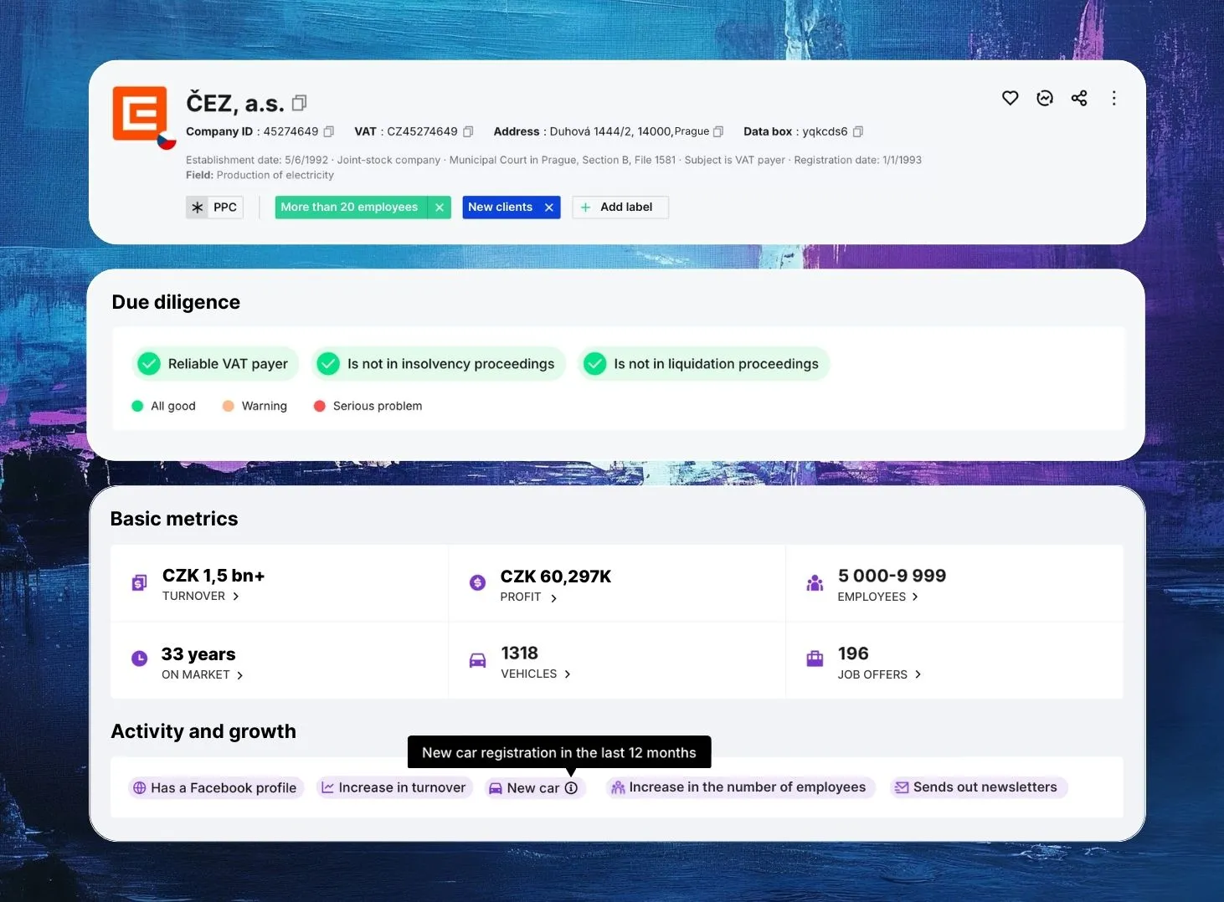1224x902 pixels.
Task: Expand the PROFIT metric chevron
Action: [x=553, y=597]
